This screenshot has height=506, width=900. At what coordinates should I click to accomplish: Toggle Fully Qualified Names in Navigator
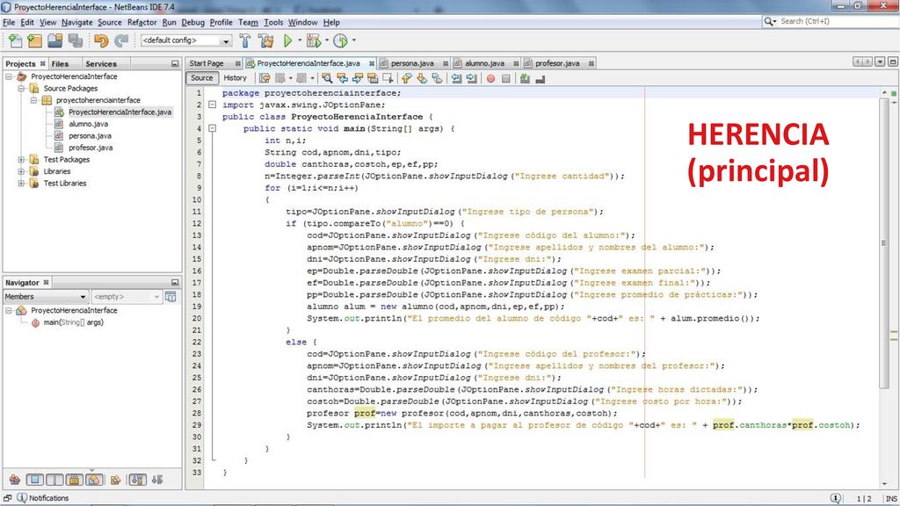[x=115, y=480]
